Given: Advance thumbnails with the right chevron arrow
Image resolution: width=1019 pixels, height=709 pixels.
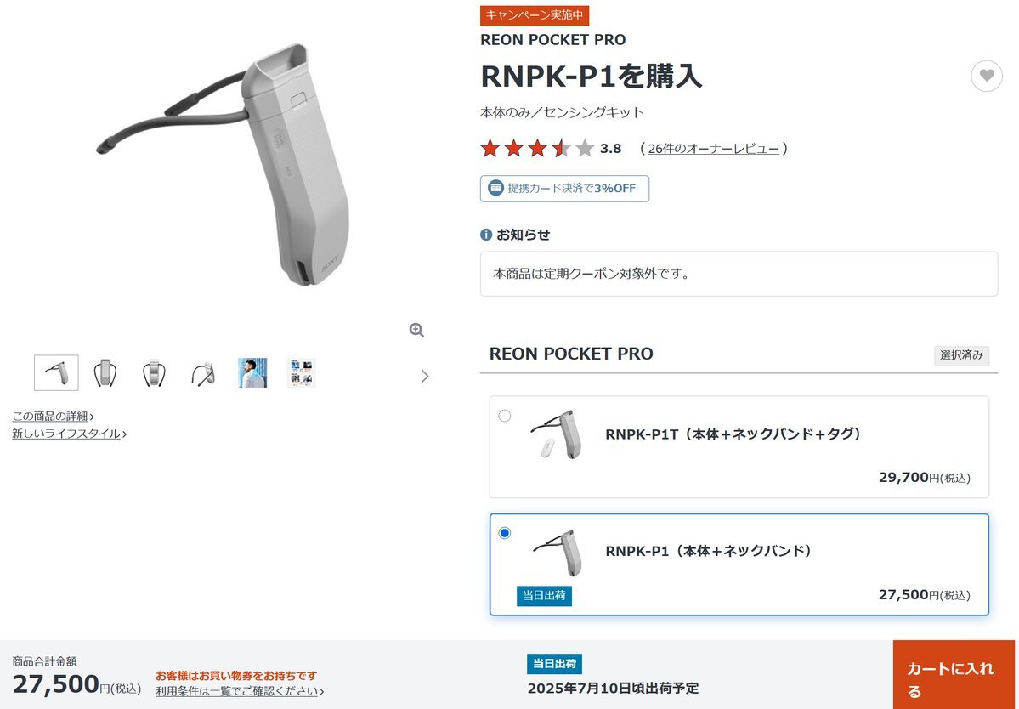Looking at the screenshot, I should click(x=425, y=376).
